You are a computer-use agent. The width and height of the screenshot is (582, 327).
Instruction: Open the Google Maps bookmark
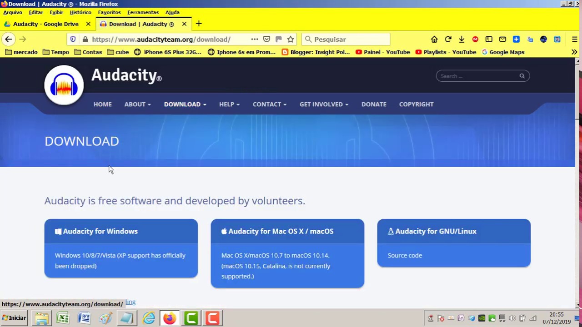[503, 52]
